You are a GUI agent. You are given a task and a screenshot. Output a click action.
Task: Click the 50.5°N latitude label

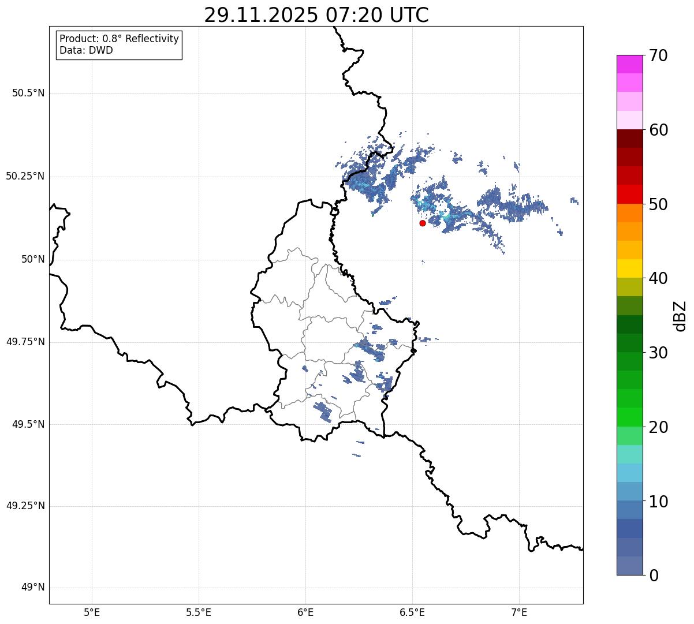[28, 93]
